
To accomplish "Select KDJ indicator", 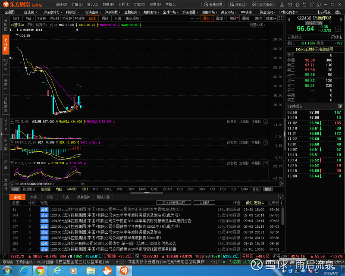I will [x=85, y=189].
